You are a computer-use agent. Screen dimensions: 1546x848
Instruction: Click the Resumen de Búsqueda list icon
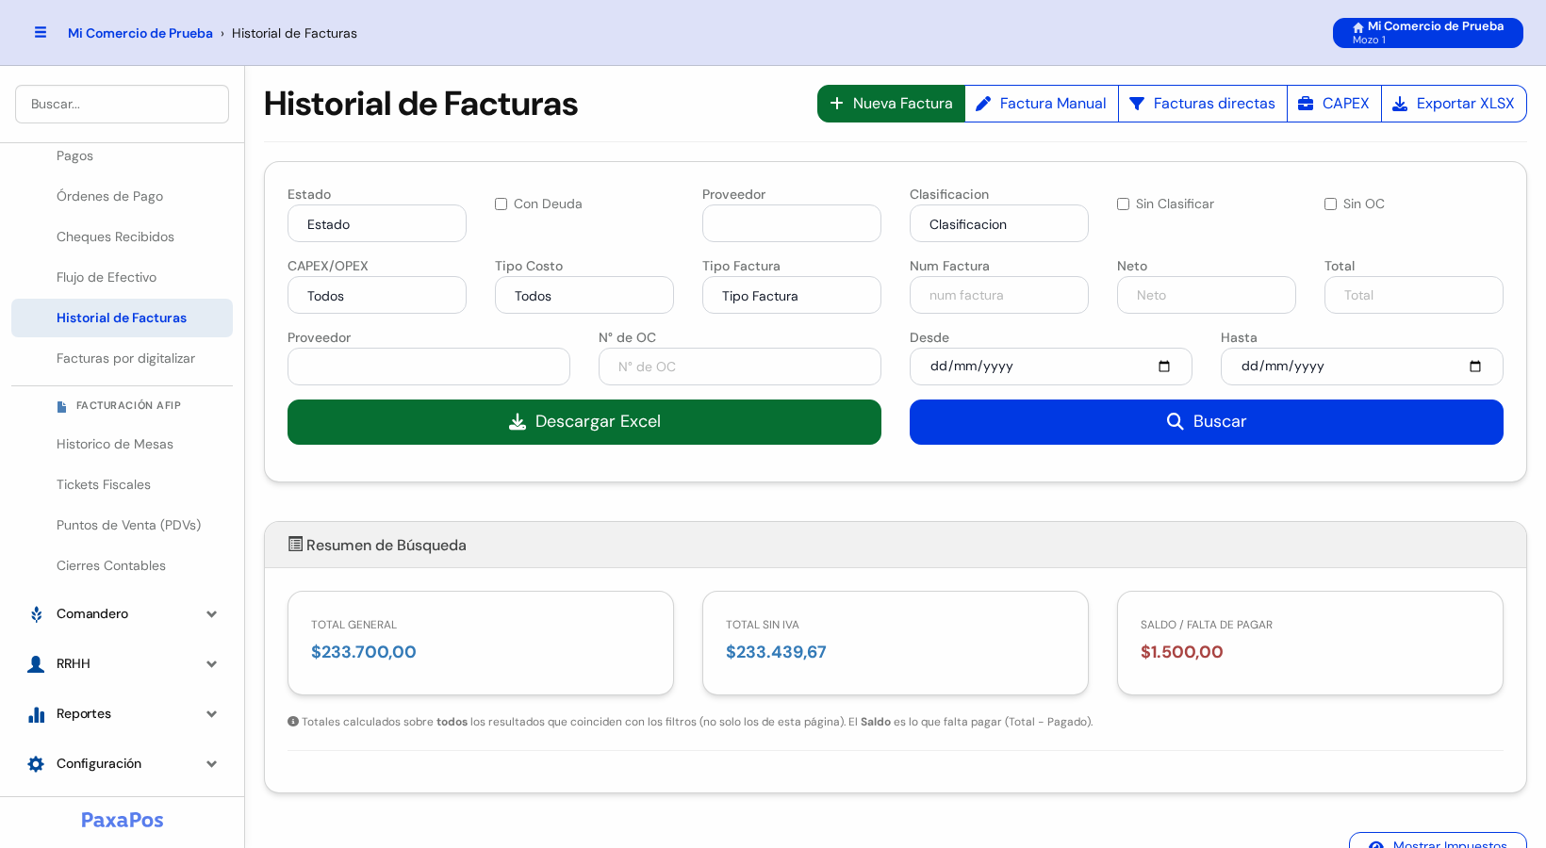[295, 545]
